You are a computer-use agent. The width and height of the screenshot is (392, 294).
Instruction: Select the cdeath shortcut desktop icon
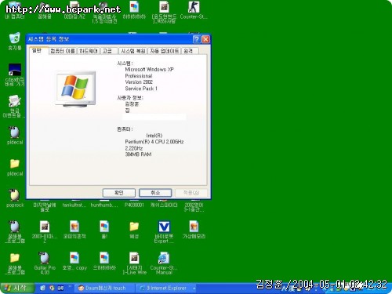(15, 70)
